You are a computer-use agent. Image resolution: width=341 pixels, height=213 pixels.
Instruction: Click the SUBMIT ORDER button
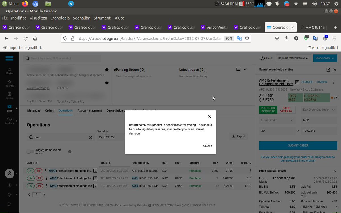coord(298,145)
